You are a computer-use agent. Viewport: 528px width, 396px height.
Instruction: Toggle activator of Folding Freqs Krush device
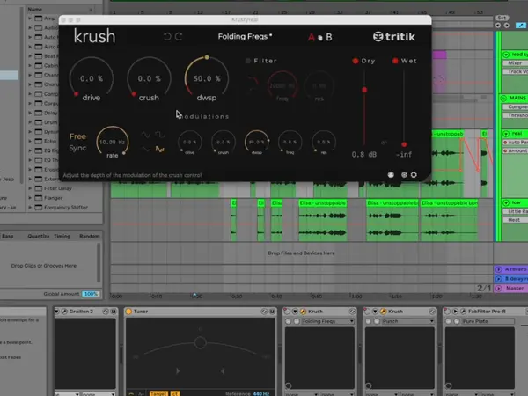pyautogui.click(x=287, y=312)
